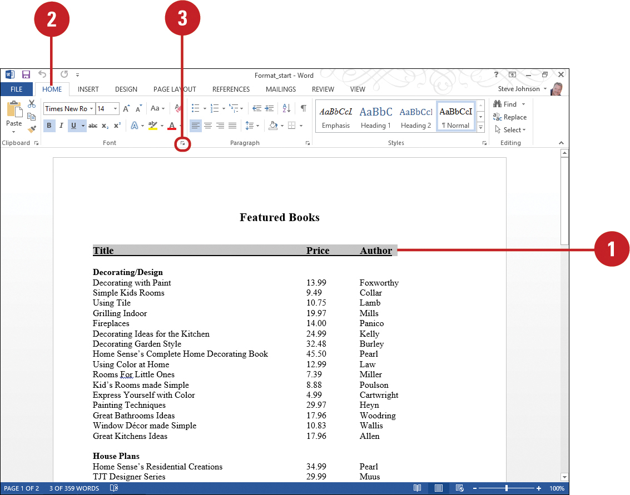Apply the Heading 1 style

coord(376,117)
